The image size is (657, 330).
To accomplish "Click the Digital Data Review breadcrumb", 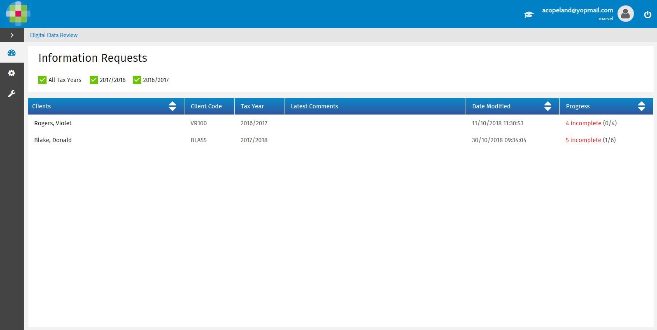I will (x=54, y=35).
